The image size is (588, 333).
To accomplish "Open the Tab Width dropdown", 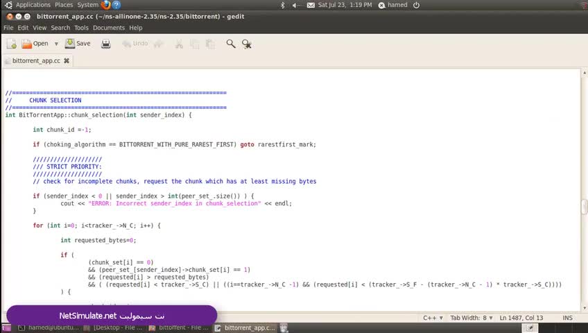I will 472,318.
